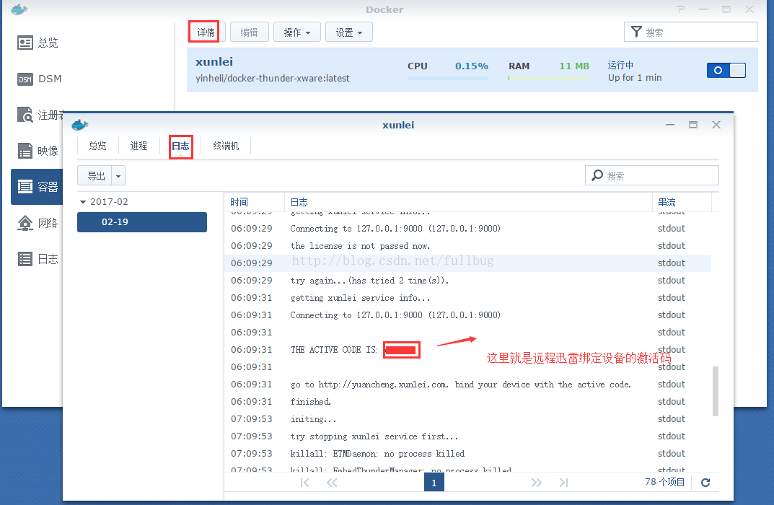Click the filter funnel icon in the search box
This screenshot has width=774, height=505.
point(636,32)
